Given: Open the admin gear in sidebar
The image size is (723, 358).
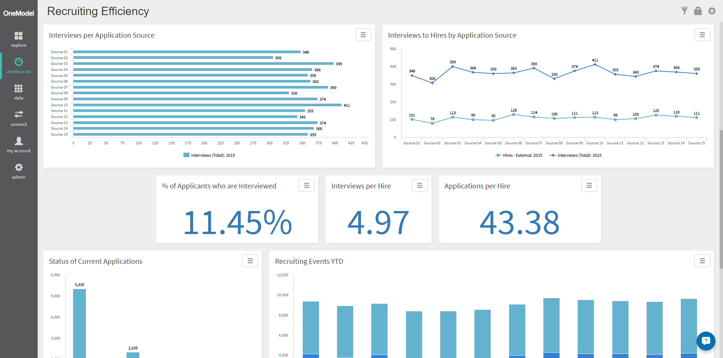Looking at the screenshot, I should coord(18,167).
